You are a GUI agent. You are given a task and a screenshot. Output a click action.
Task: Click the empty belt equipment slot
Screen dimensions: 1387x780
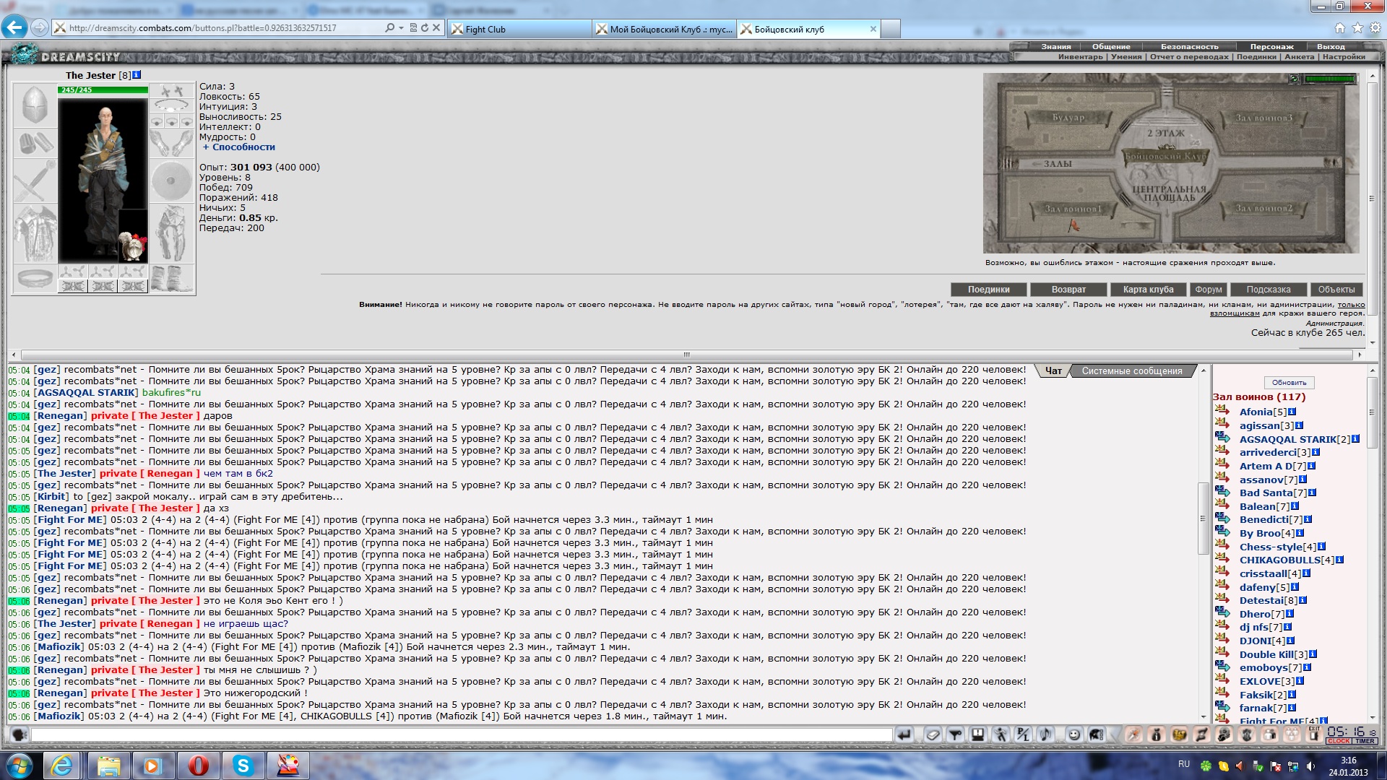click(35, 279)
